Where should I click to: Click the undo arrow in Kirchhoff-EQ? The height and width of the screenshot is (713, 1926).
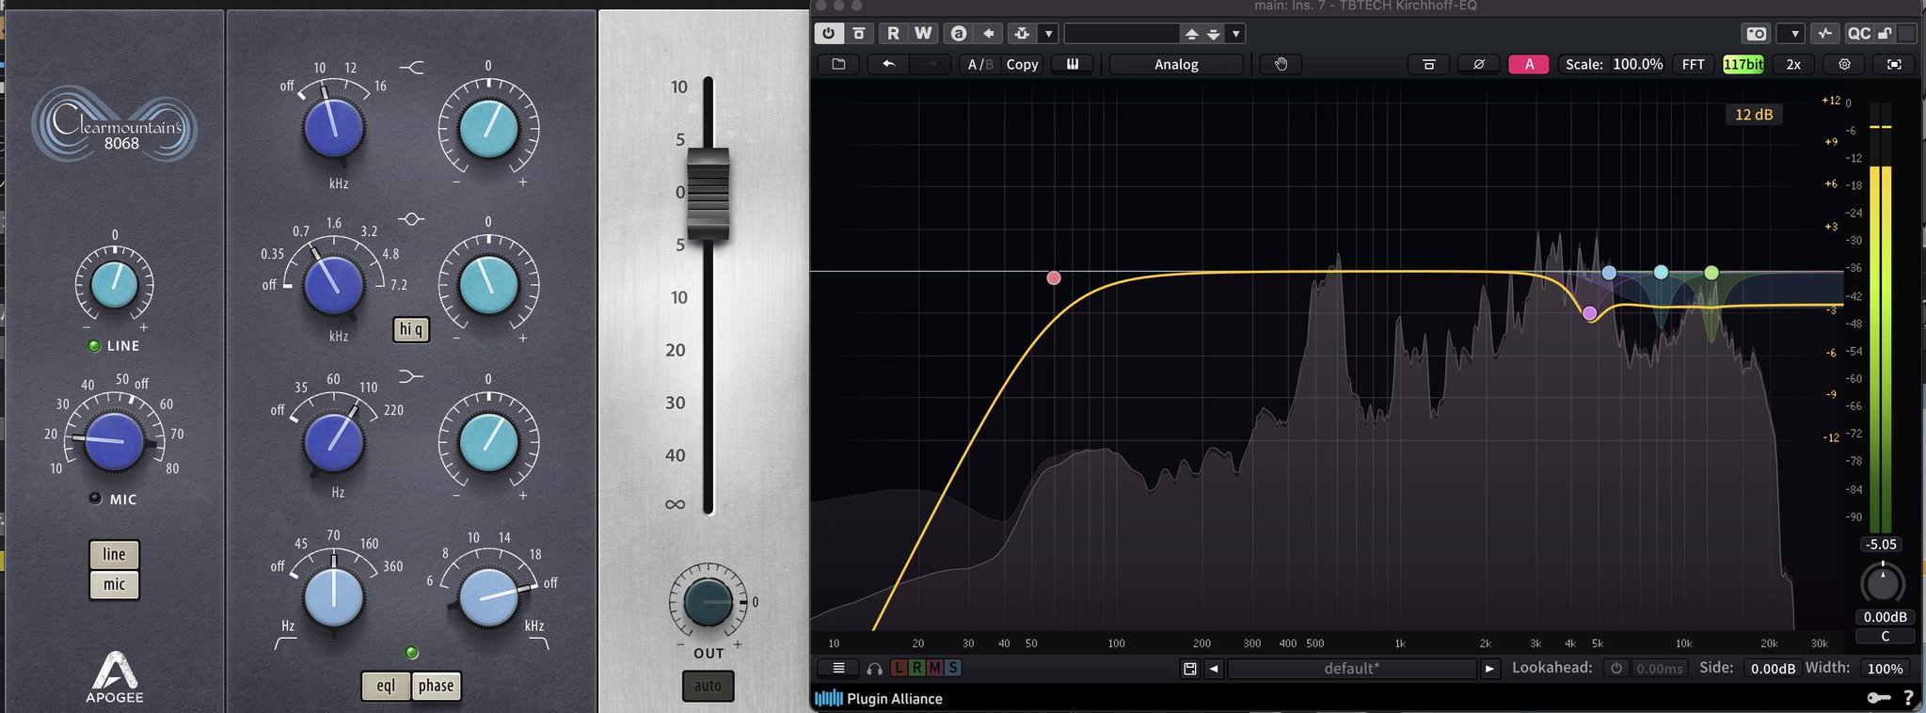pyautogui.click(x=887, y=64)
